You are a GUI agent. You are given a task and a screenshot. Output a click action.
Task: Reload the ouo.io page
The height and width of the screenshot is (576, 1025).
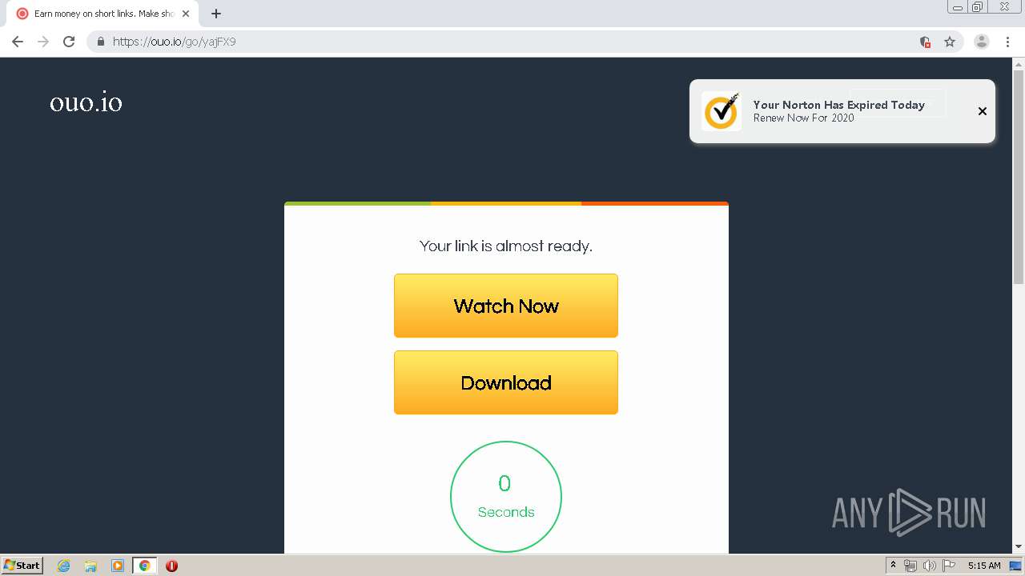click(69, 42)
